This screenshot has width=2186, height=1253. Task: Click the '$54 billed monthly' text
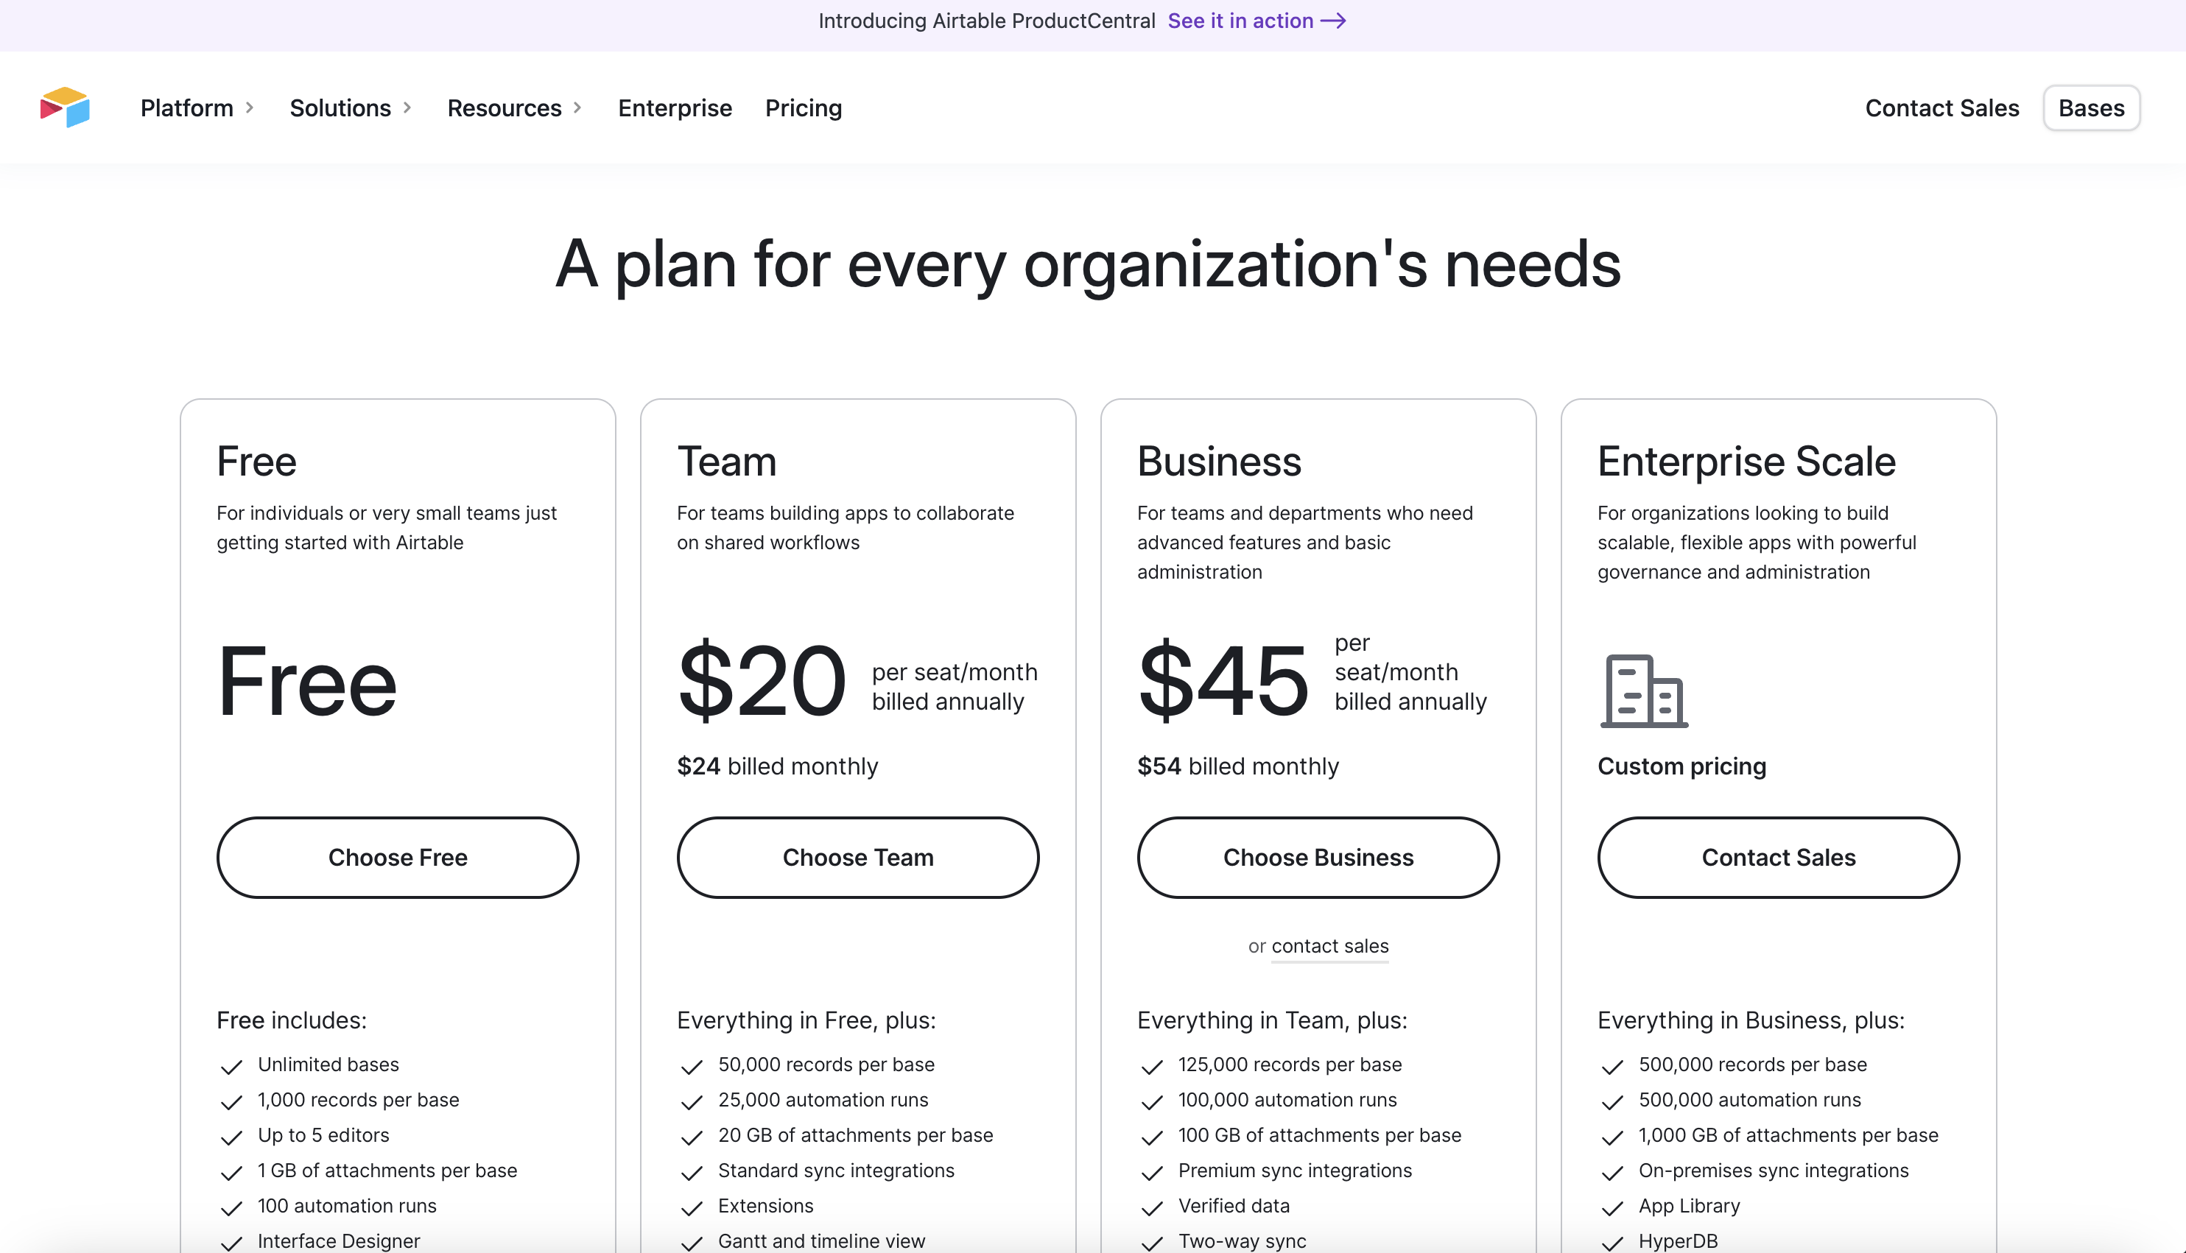click(x=1238, y=766)
